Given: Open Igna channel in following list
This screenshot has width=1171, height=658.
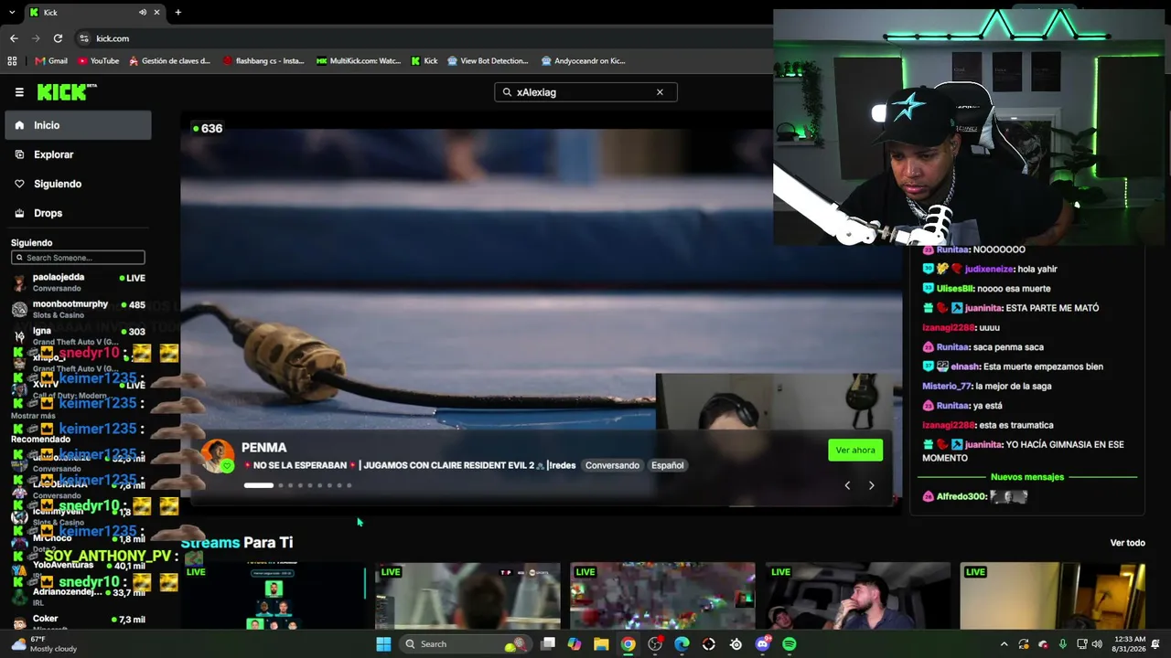Looking at the screenshot, I should point(78,335).
